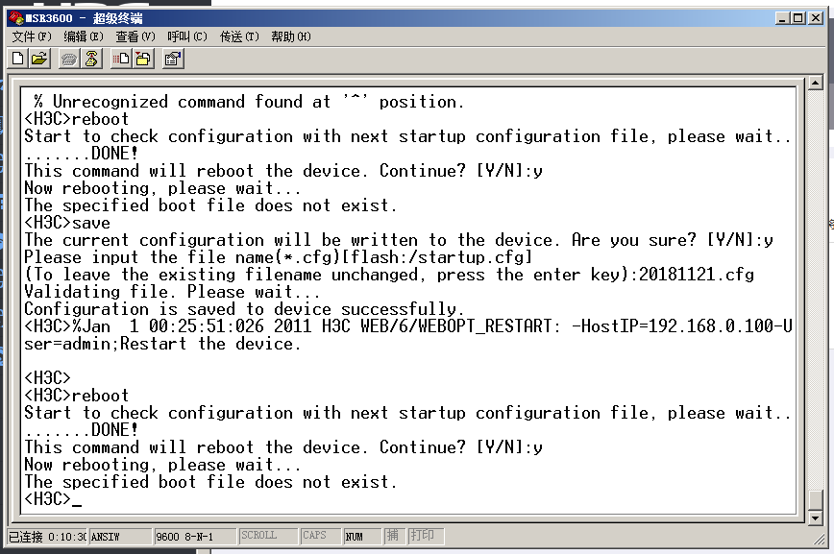
Task: Click the Receive file toolbar icon
Action: 142,60
